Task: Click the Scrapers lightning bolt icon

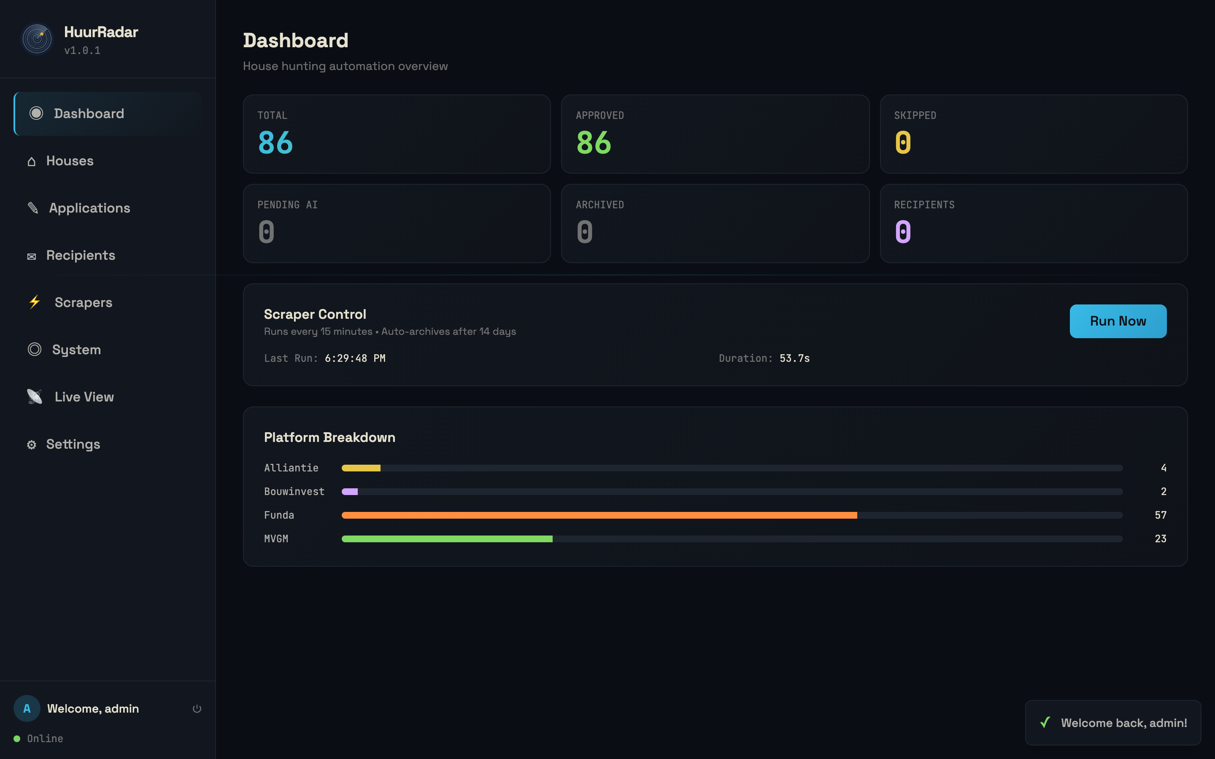Action: point(35,302)
